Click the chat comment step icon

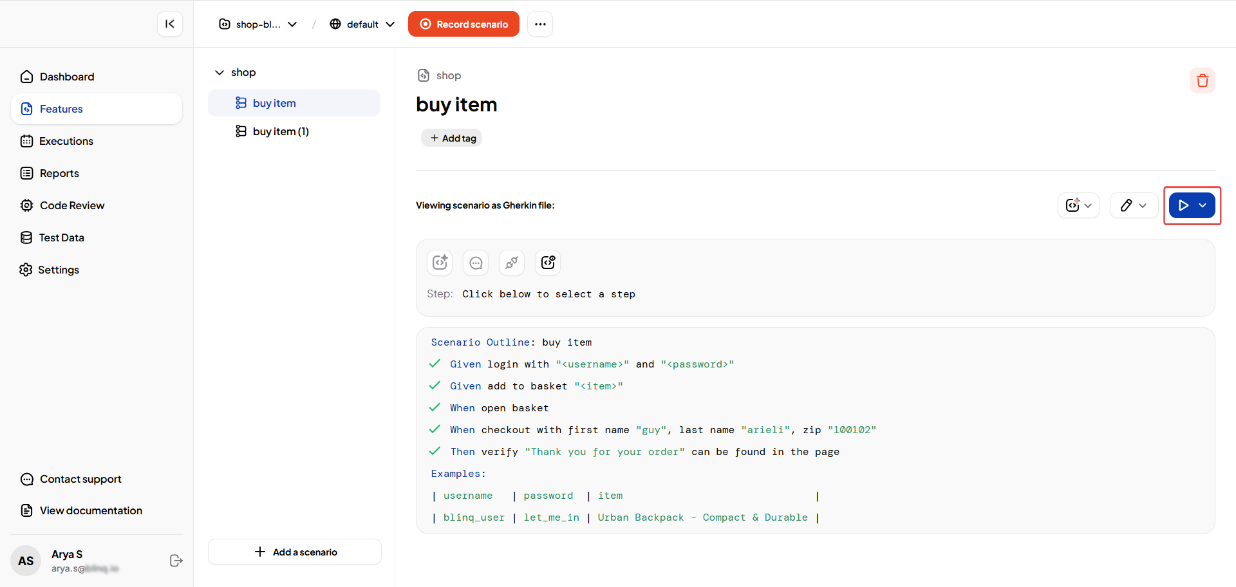coord(476,263)
